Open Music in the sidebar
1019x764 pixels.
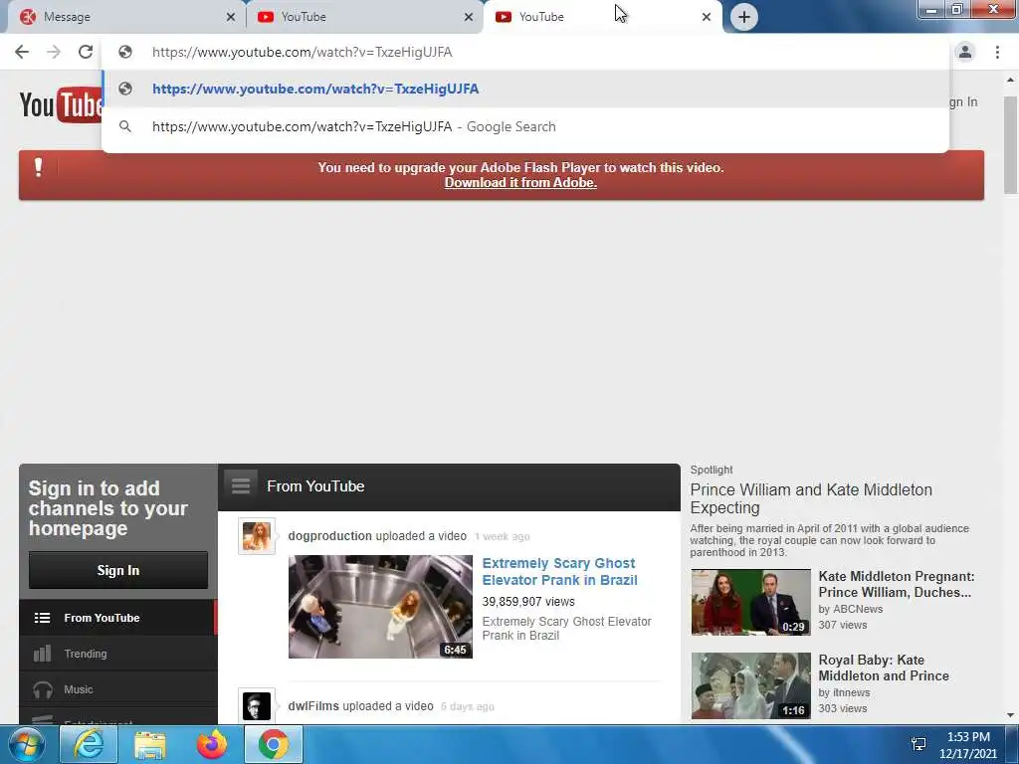click(x=118, y=689)
